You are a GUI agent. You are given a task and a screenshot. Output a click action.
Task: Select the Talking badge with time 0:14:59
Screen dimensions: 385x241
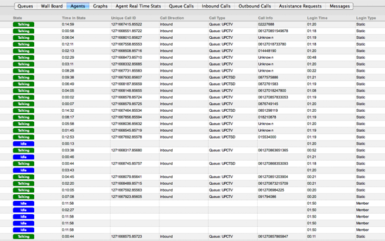(23, 24)
